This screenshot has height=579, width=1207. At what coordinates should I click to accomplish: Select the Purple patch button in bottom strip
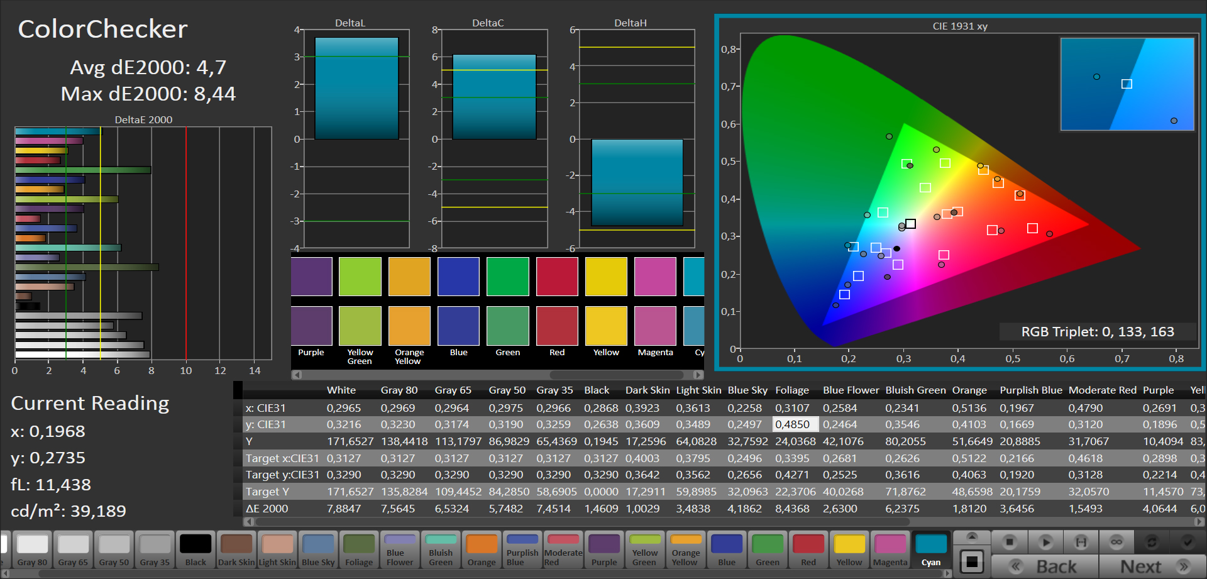click(x=604, y=550)
